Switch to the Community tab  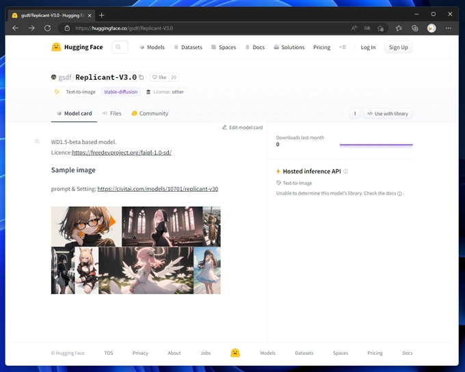(150, 113)
